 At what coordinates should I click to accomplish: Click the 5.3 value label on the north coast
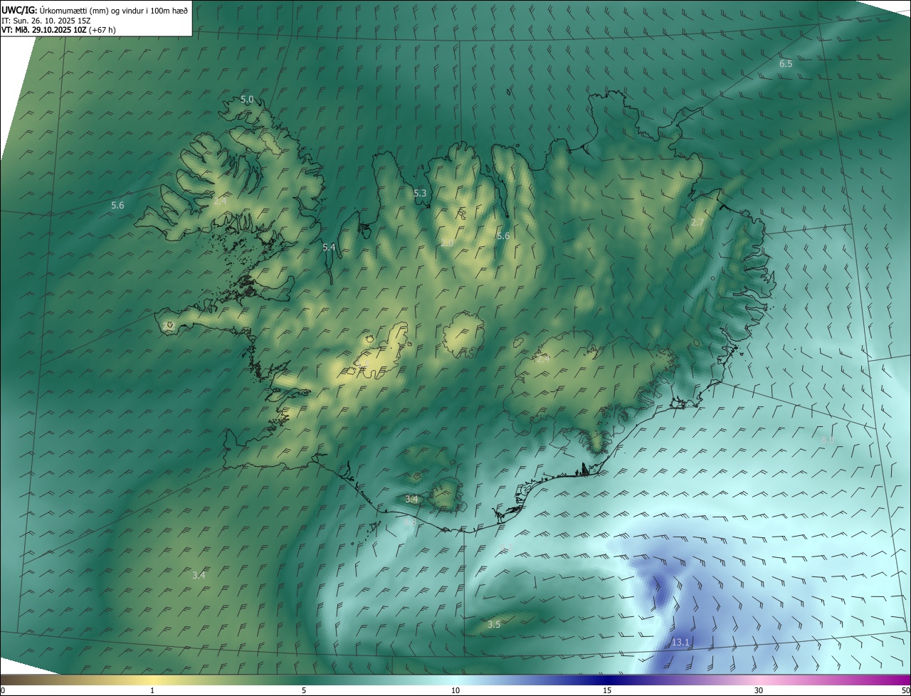(x=420, y=193)
